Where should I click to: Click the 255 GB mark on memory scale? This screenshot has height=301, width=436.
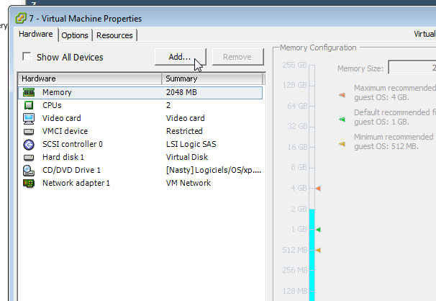tap(294, 65)
